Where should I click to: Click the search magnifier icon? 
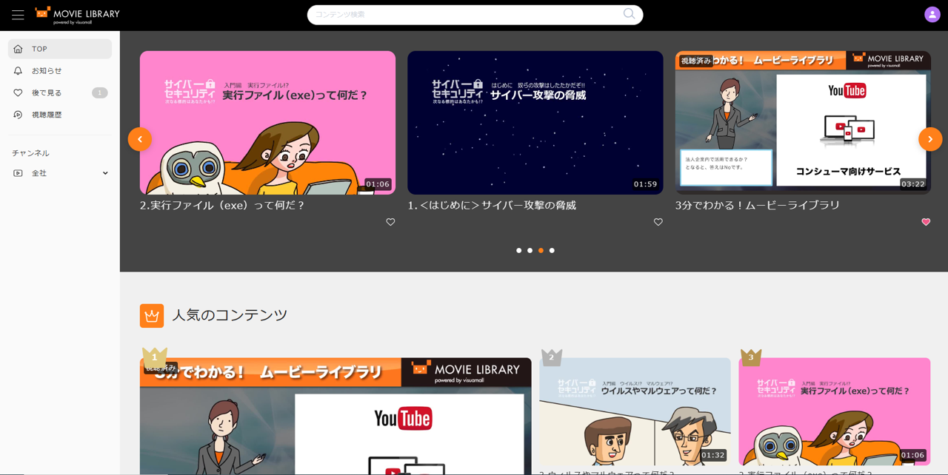(x=629, y=14)
